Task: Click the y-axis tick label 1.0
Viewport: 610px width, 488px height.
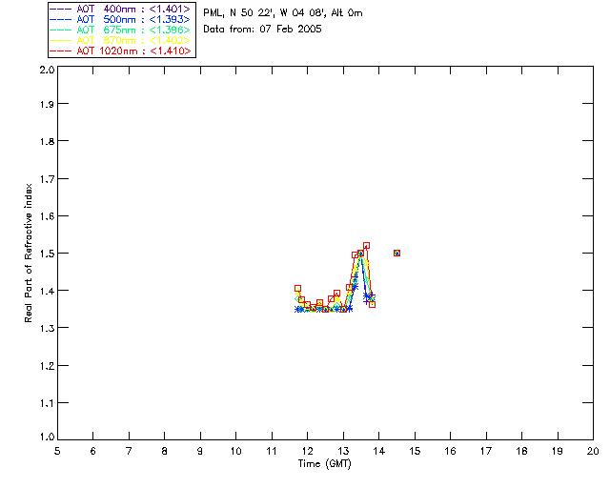Action: [47, 437]
